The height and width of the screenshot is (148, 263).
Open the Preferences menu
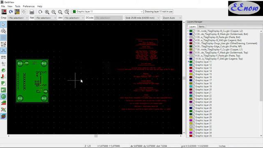(x=29, y=7)
